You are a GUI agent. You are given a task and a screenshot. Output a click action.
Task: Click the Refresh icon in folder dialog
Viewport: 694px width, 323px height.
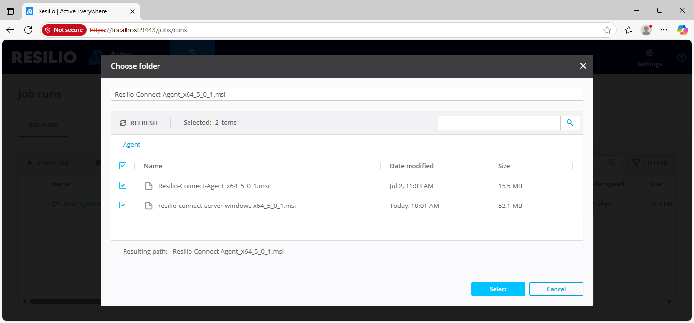pyautogui.click(x=123, y=123)
